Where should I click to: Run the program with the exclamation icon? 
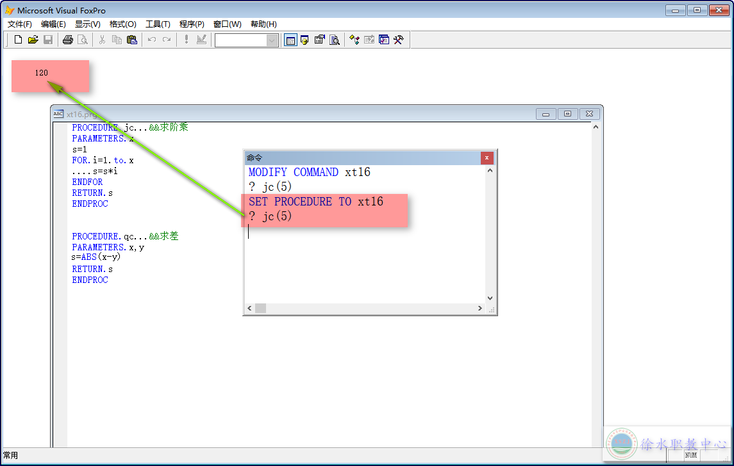pos(187,40)
